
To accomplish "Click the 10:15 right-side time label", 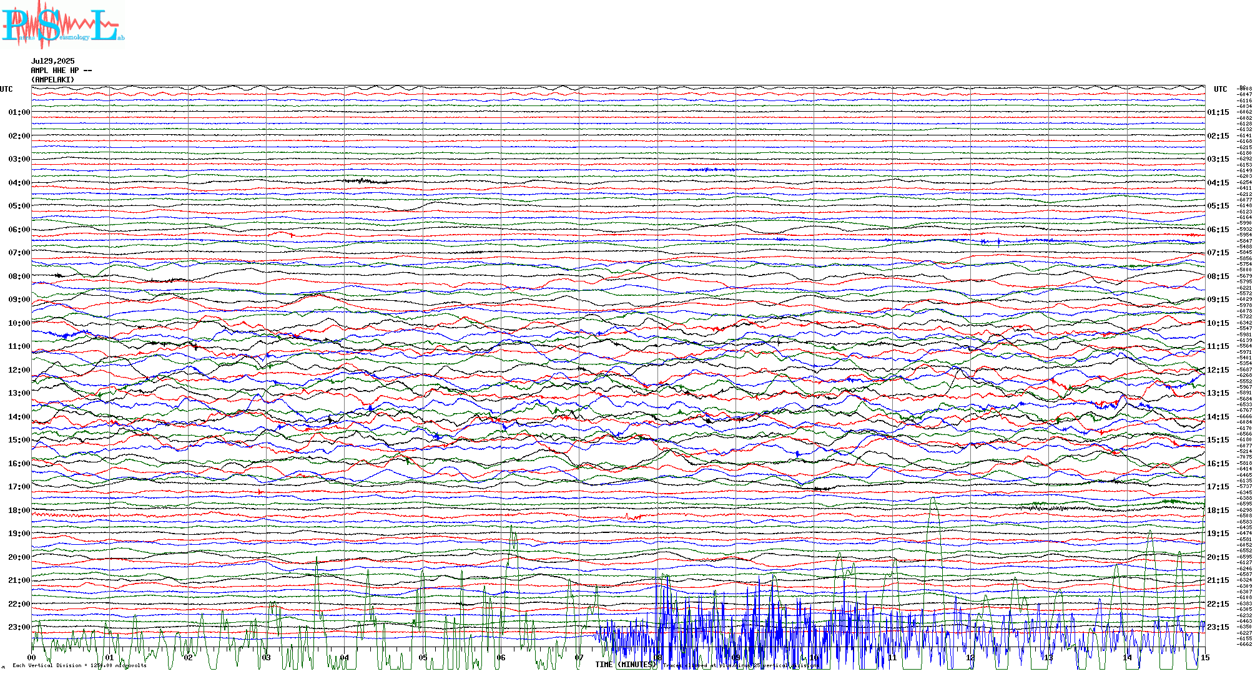I will [1218, 323].
